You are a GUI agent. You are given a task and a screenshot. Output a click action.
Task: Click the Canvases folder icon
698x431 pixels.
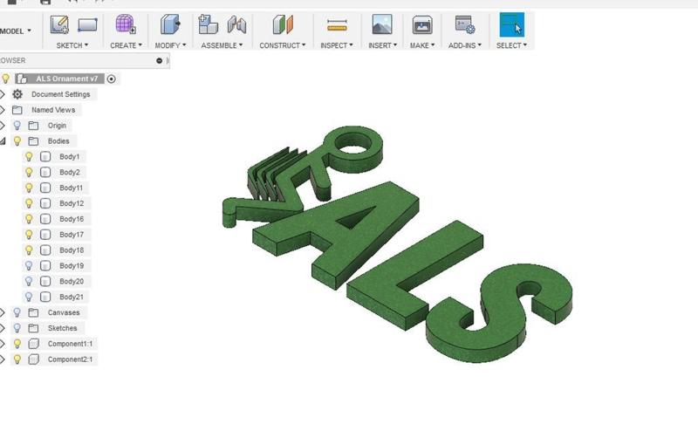(x=33, y=312)
